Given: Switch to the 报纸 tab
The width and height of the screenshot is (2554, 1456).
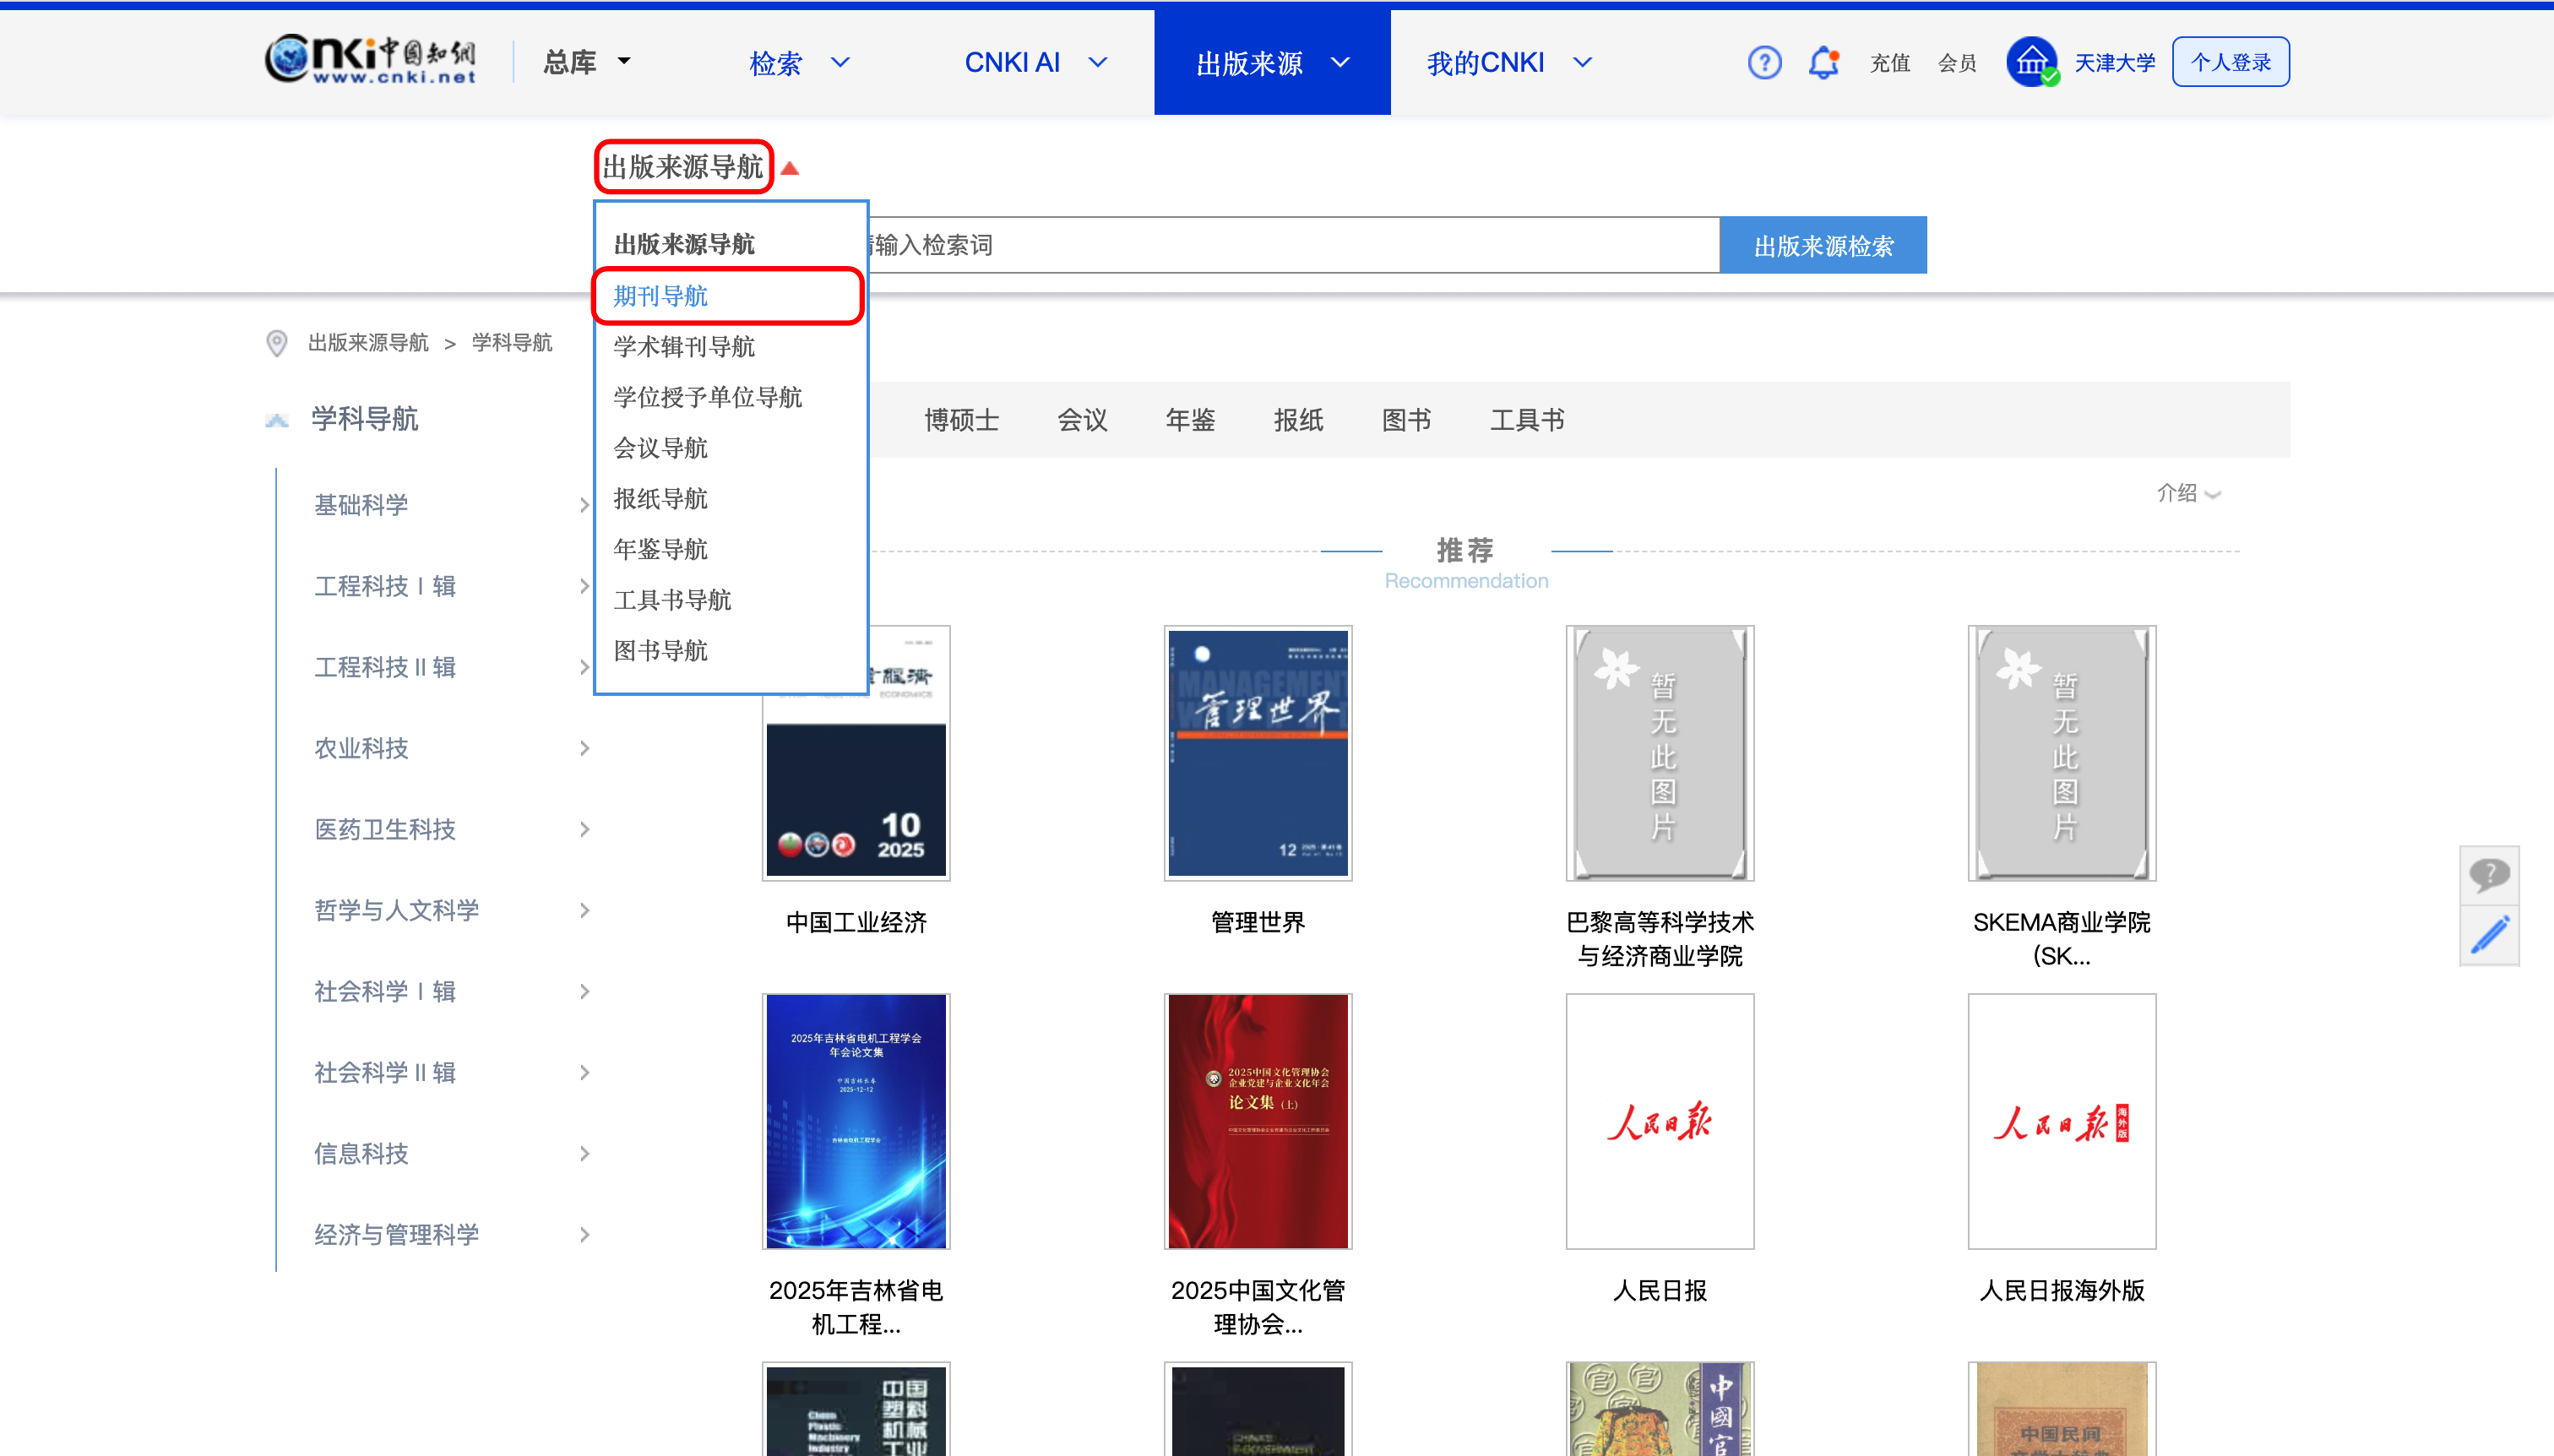Looking at the screenshot, I should pos(1298,420).
